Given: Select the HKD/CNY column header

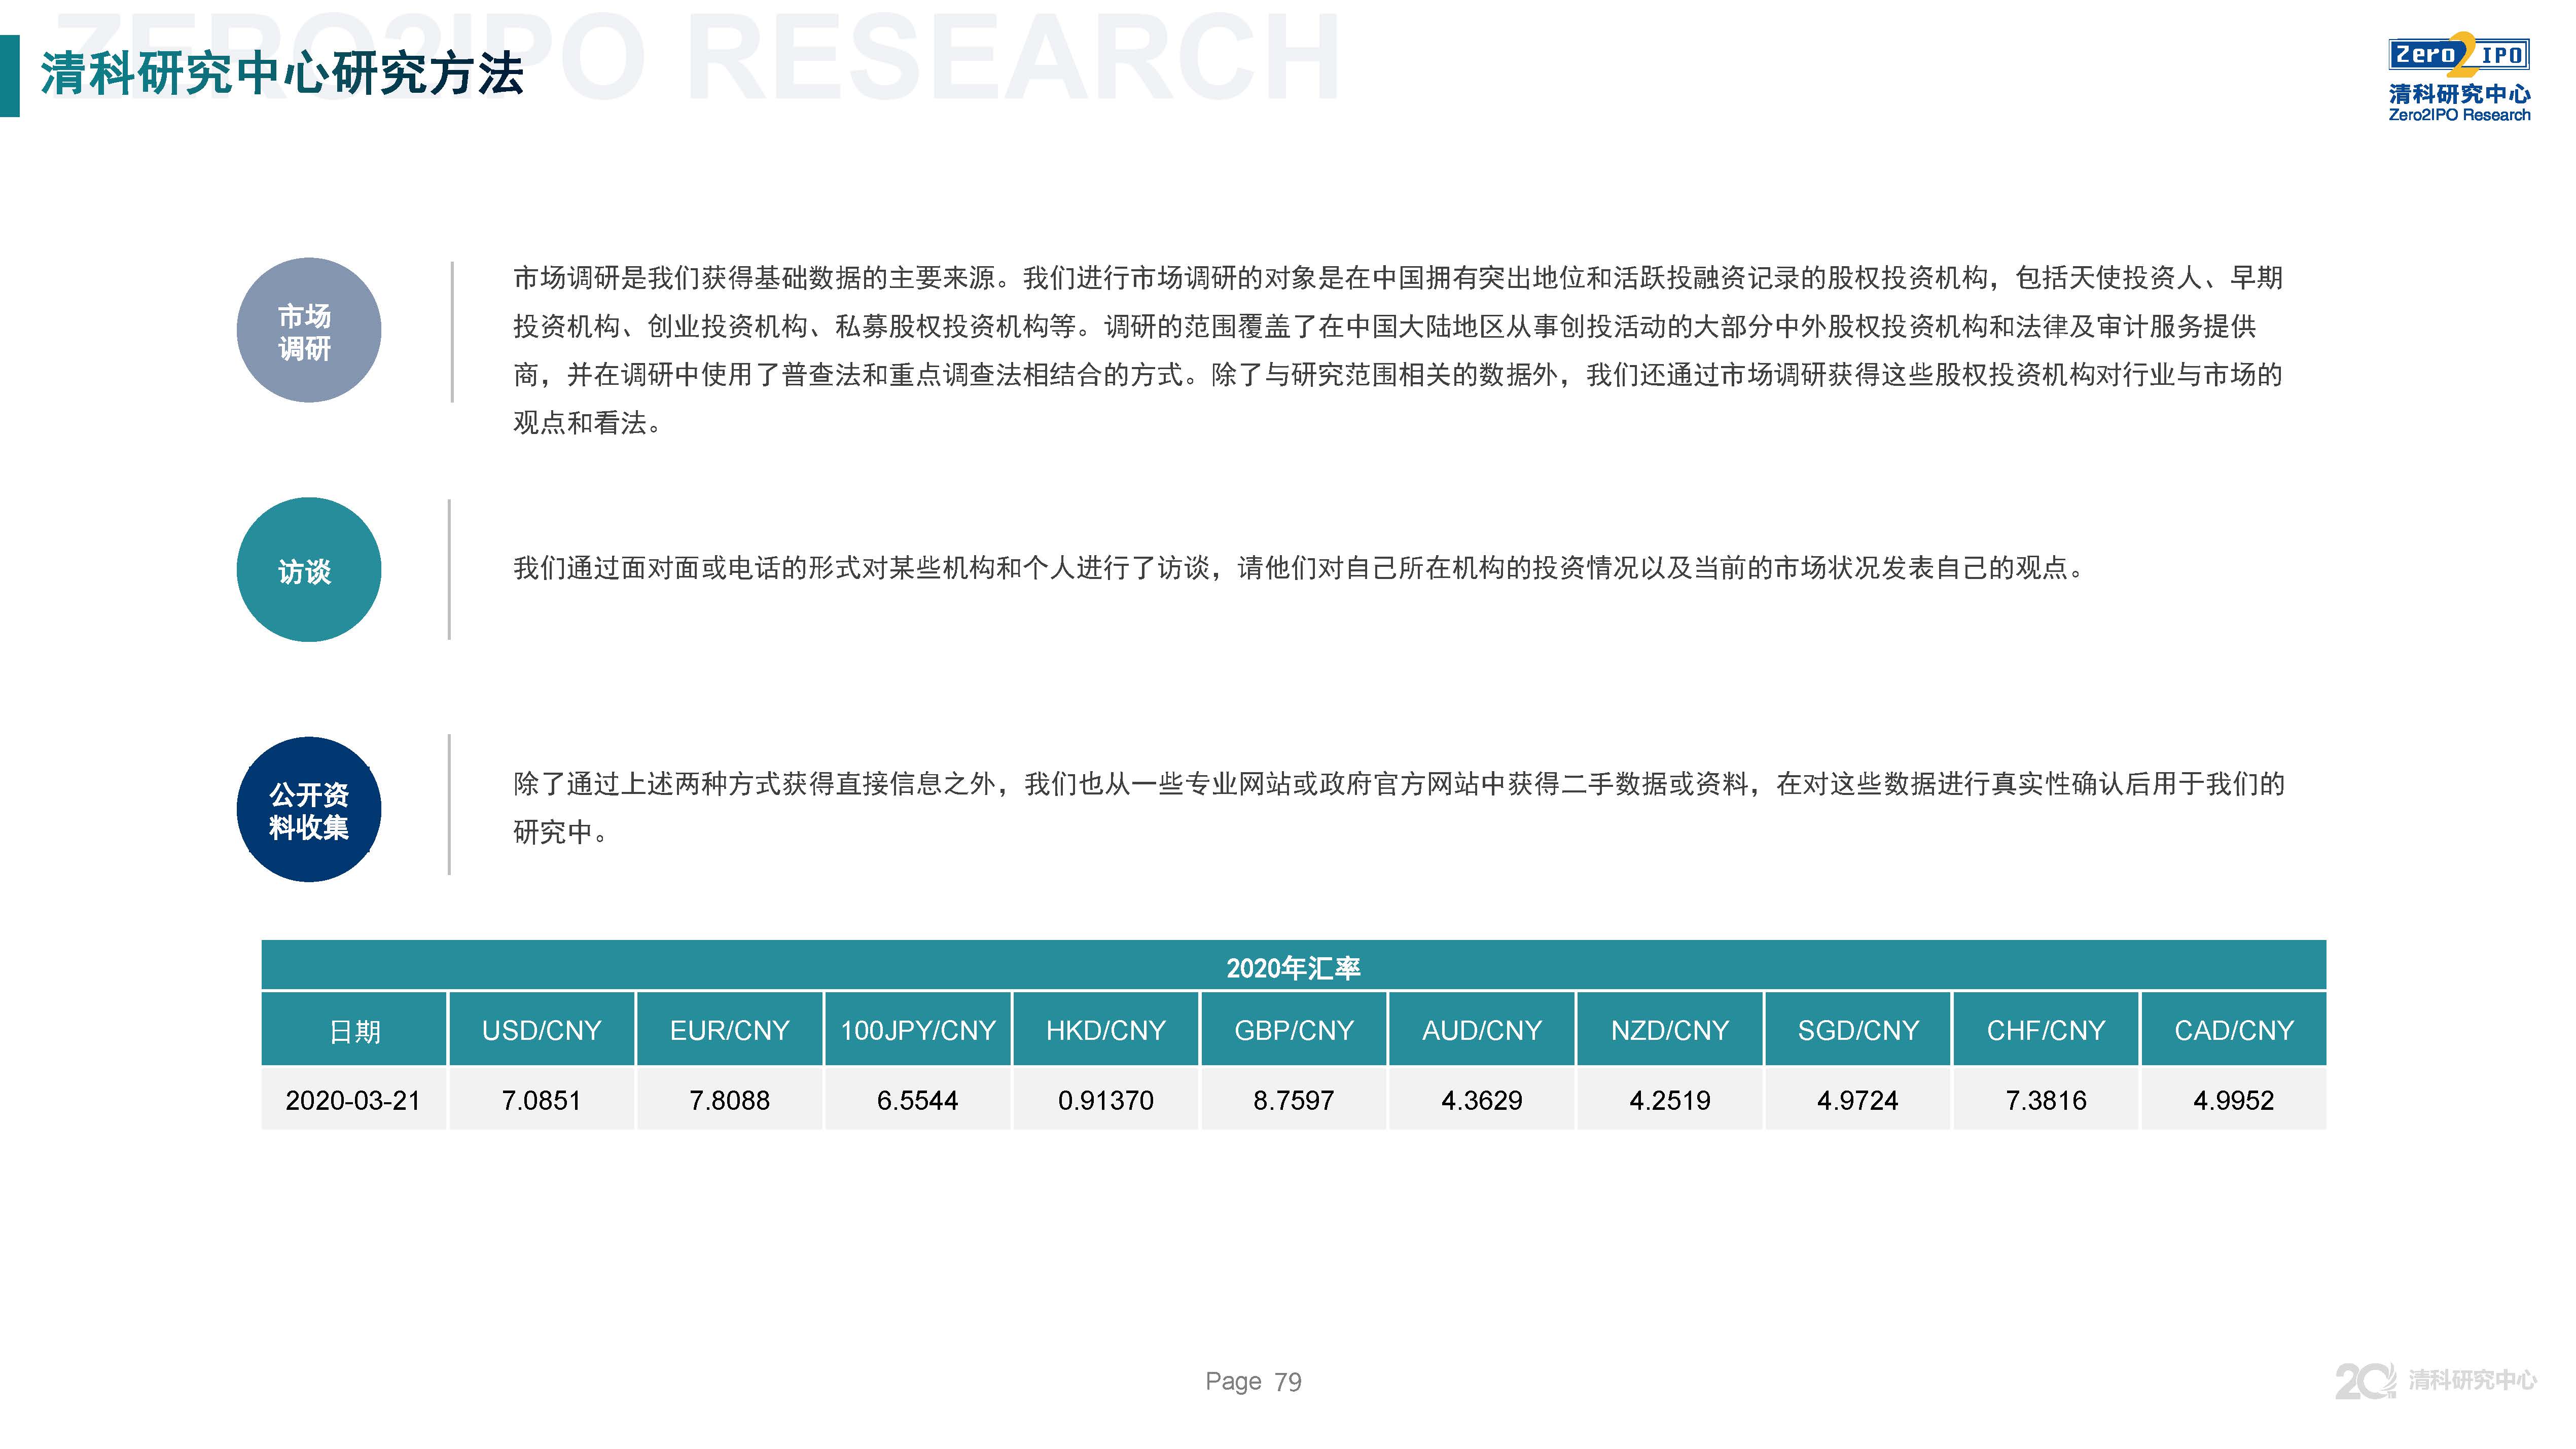Looking at the screenshot, I should 1105,1030.
